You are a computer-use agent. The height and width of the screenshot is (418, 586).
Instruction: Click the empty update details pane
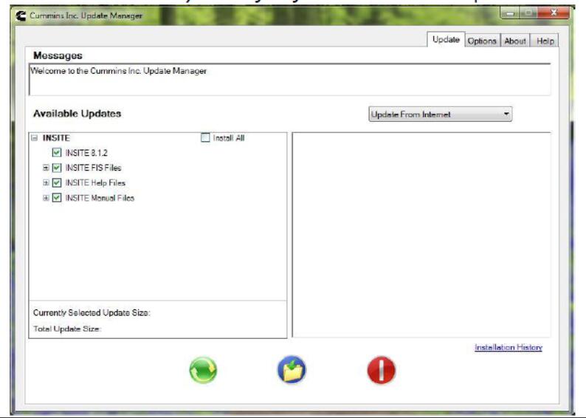[x=421, y=235]
